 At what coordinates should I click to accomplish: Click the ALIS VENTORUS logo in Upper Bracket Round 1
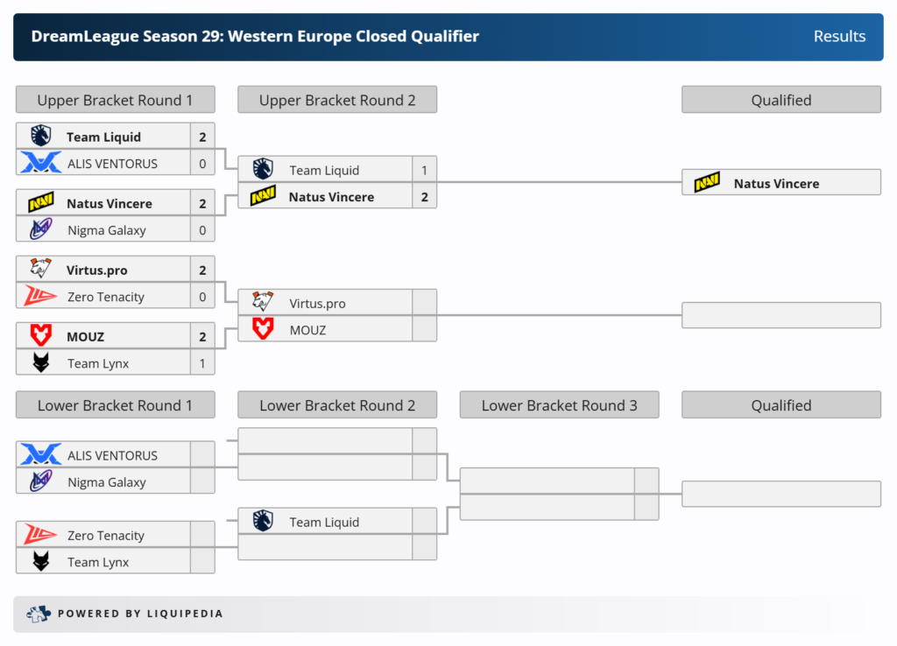(x=41, y=163)
